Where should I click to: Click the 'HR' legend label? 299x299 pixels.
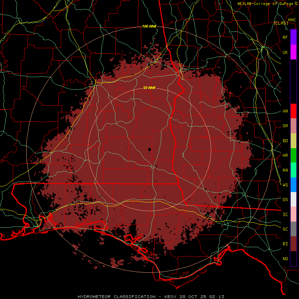click(285, 155)
